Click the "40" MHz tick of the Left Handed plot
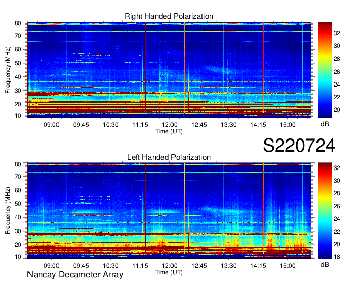Image resolution: width=346 pixels, height=281 pixels. tap(18, 217)
